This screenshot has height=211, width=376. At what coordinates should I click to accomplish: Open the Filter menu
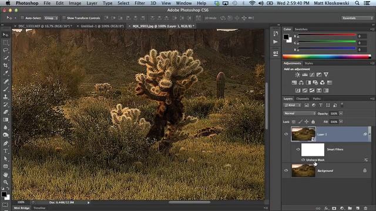coord(140,3)
